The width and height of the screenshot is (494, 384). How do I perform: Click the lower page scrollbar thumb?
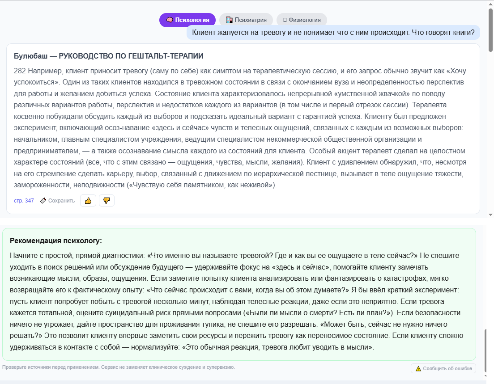pyautogui.click(x=485, y=350)
